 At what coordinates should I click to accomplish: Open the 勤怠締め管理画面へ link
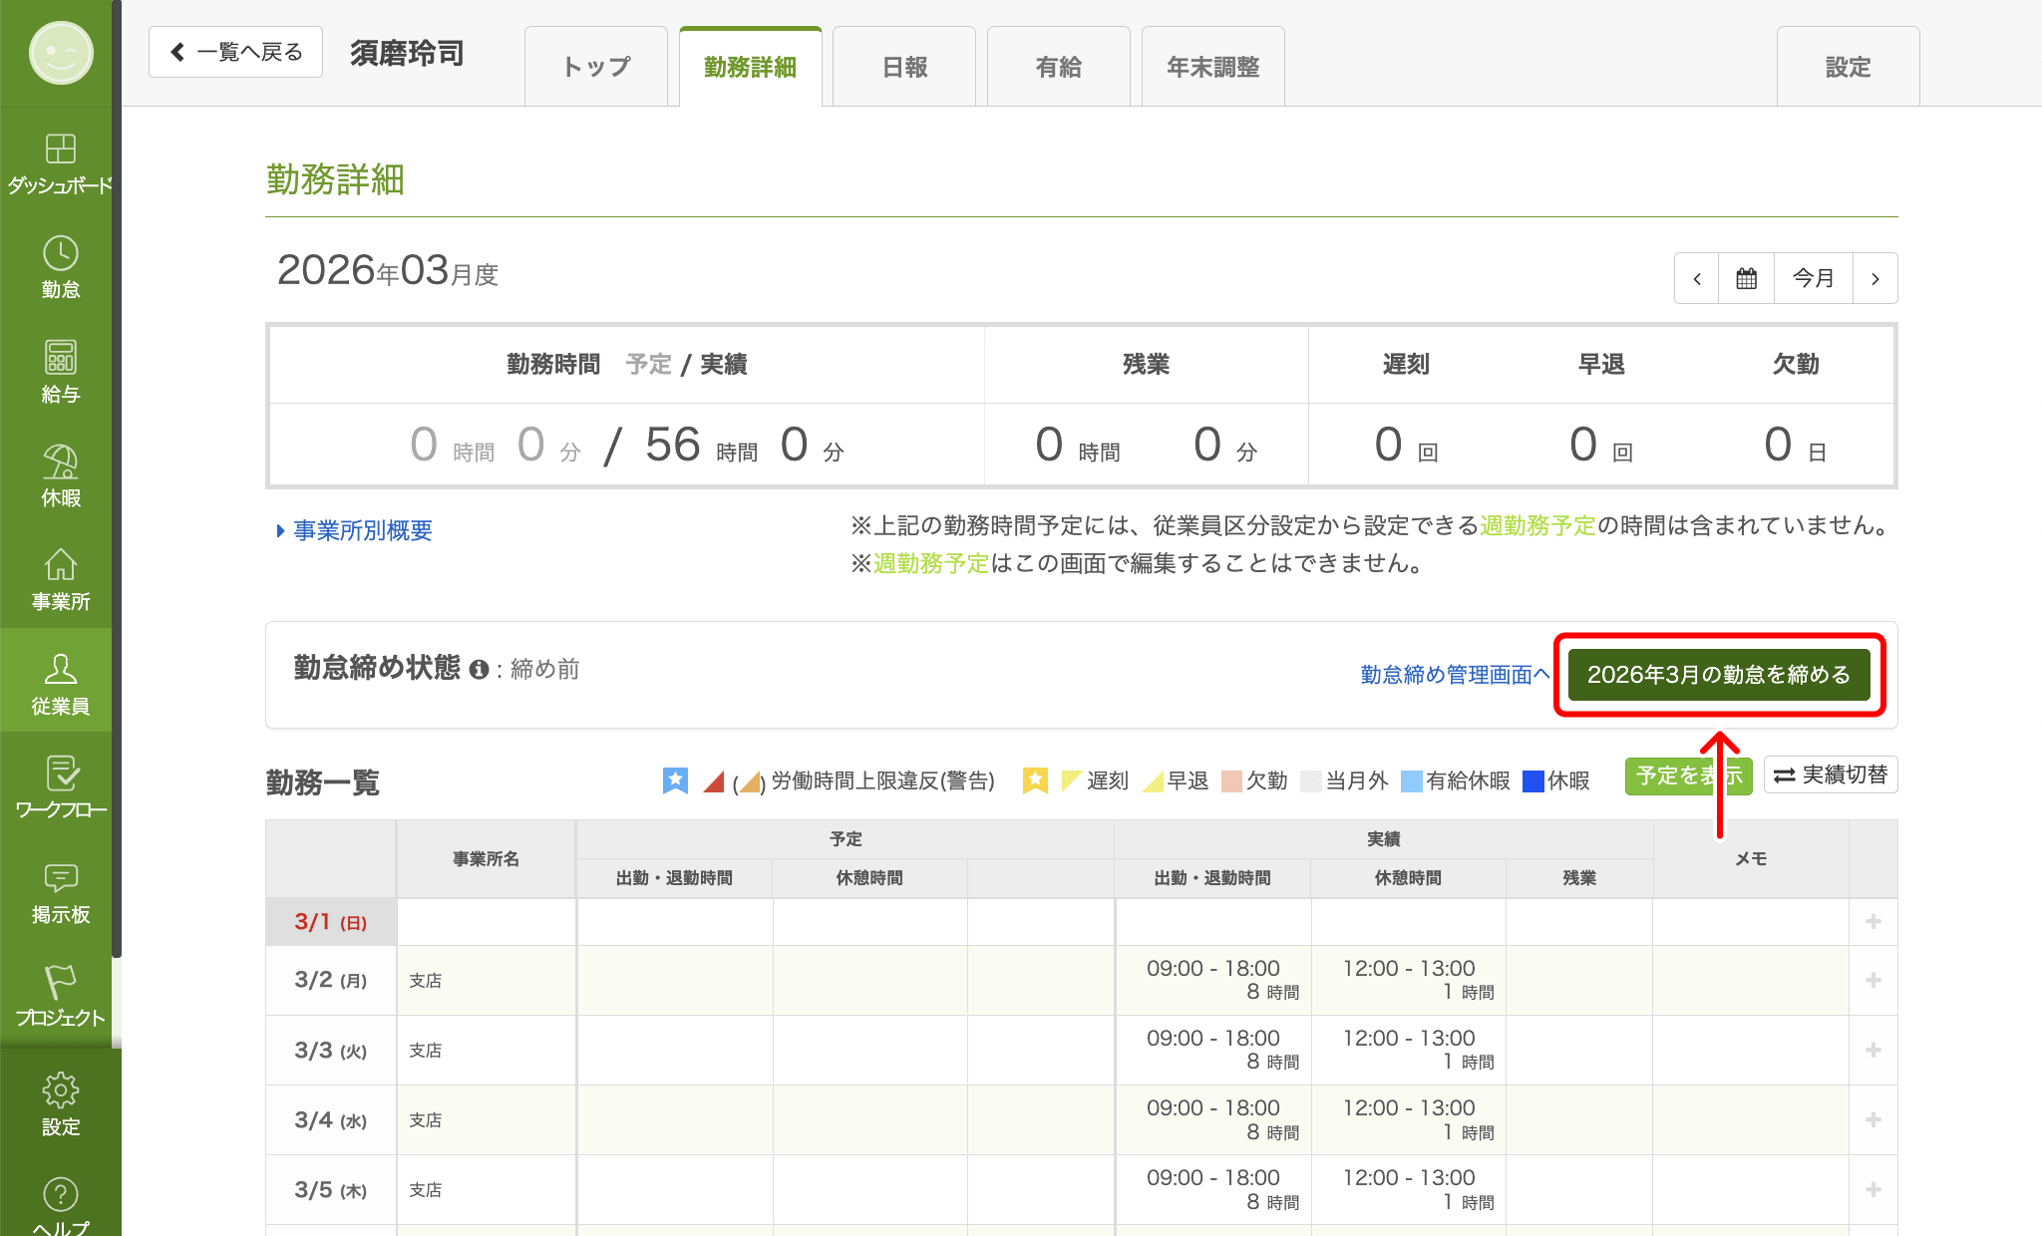tap(1453, 674)
